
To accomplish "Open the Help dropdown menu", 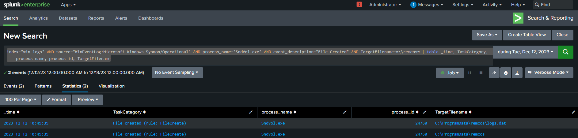I will click(518, 5).
